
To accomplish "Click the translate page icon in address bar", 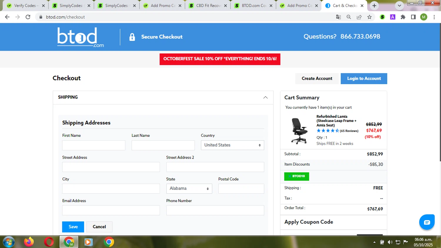I will [338, 17].
